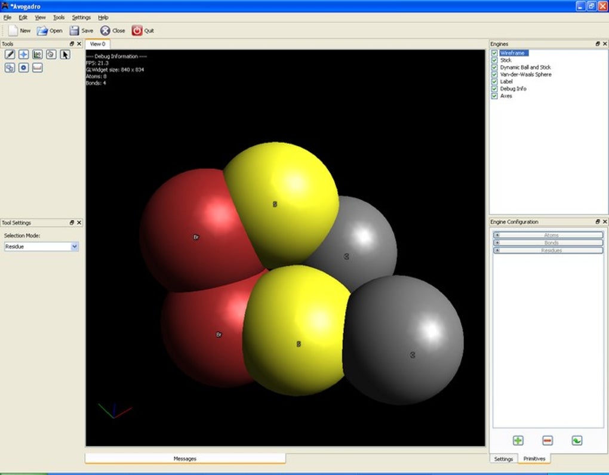Toggle the Axes engine checkbox

pos(494,96)
